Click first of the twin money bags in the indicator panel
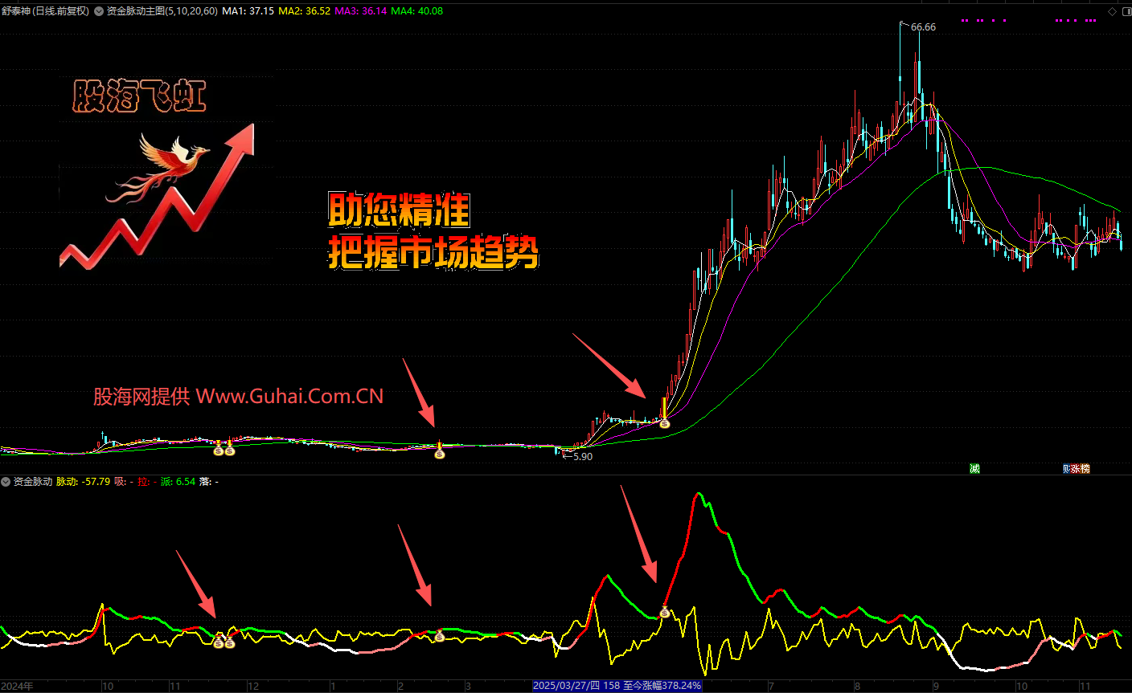The height and width of the screenshot is (693, 1132). 218,642
